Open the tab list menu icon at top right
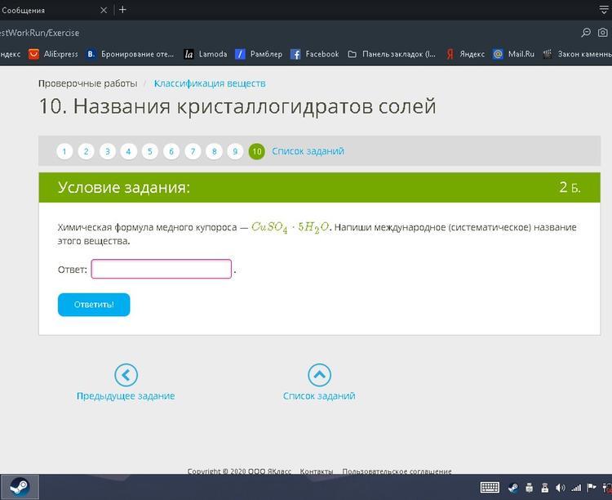Viewport: 612px width, 500px height. click(x=604, y=10)
